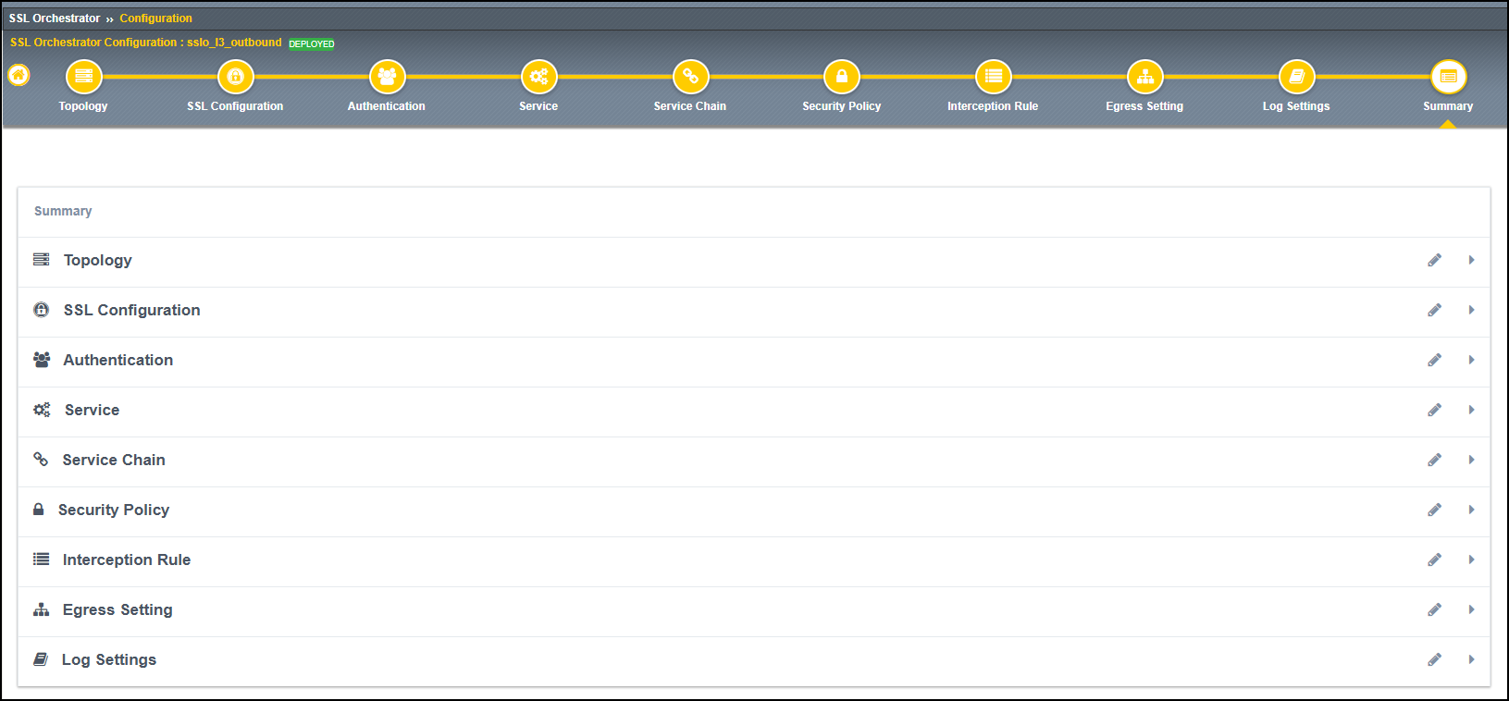Click the Security Policy edit pencil
1509x701 pixels.
1434,510
